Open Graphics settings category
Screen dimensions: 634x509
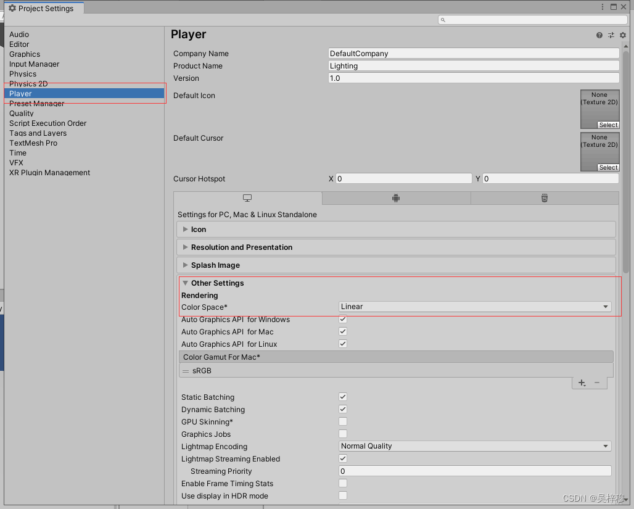(25, 54)
